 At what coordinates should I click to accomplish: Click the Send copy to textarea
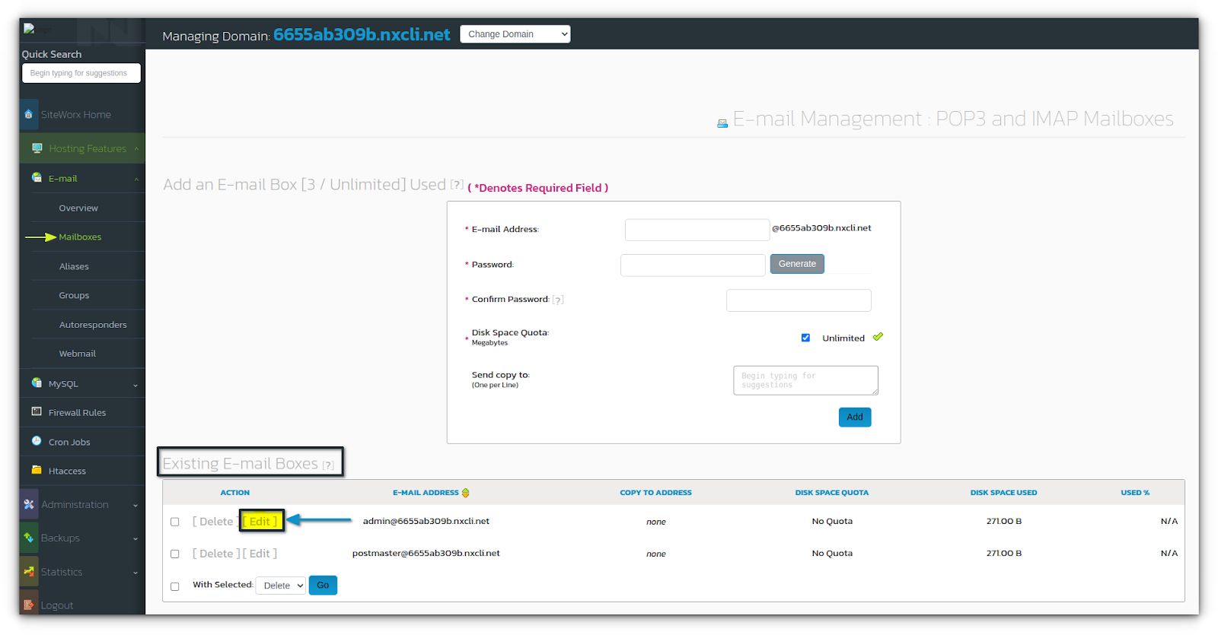tap(805, 380)
